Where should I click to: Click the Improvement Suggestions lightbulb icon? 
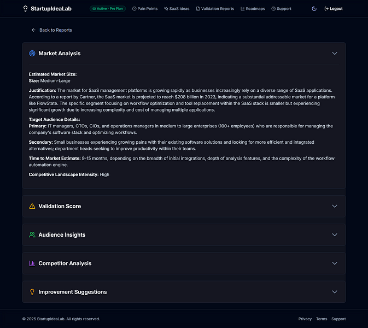pyautogui.click(x=32, y=292)
